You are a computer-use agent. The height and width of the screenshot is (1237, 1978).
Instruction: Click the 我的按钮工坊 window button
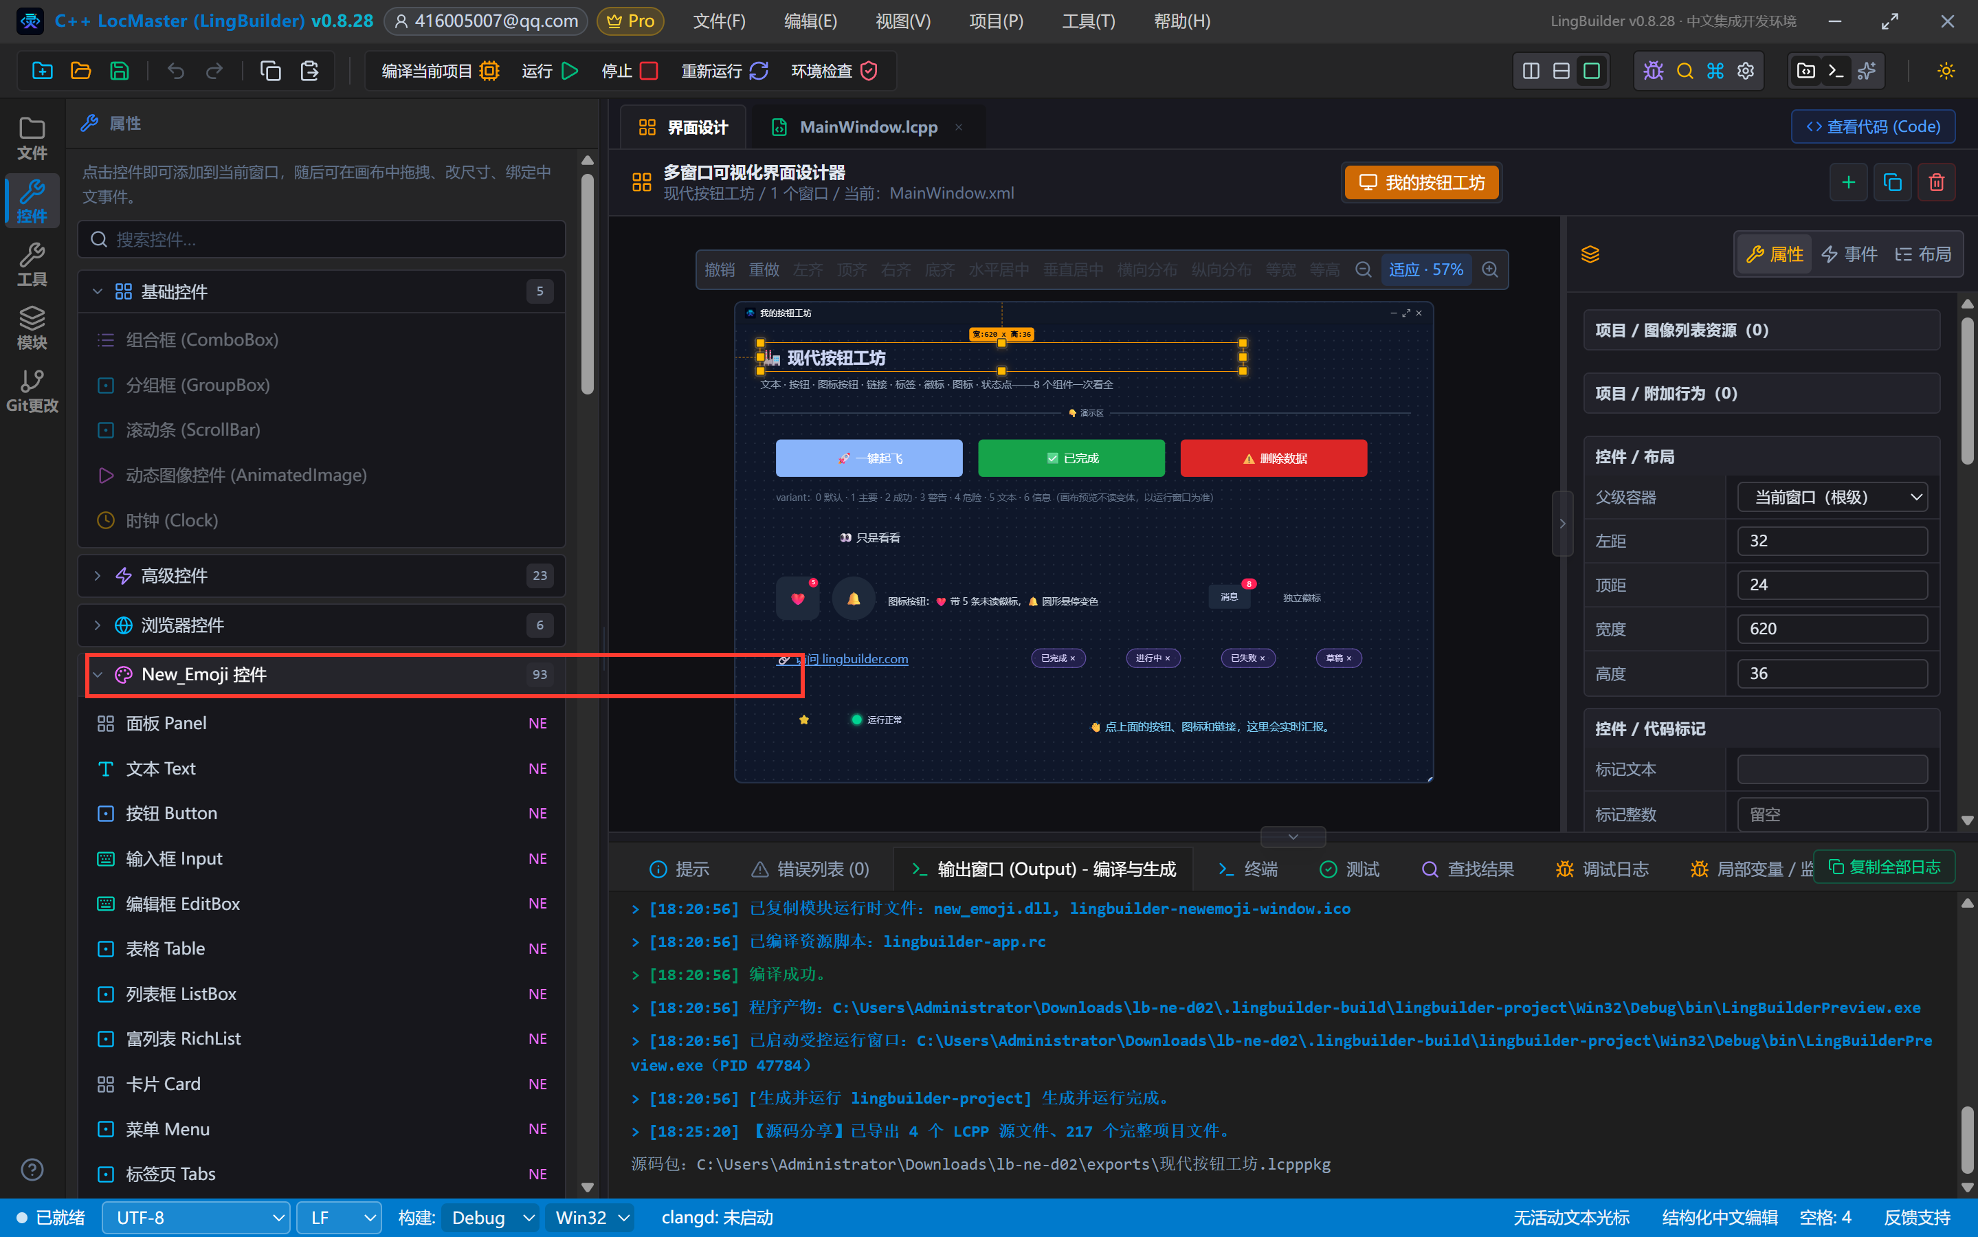click(1422, 182)
